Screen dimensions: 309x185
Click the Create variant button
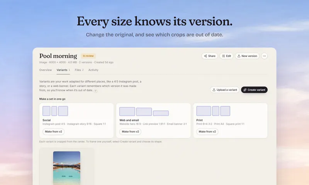coord(254,90)
